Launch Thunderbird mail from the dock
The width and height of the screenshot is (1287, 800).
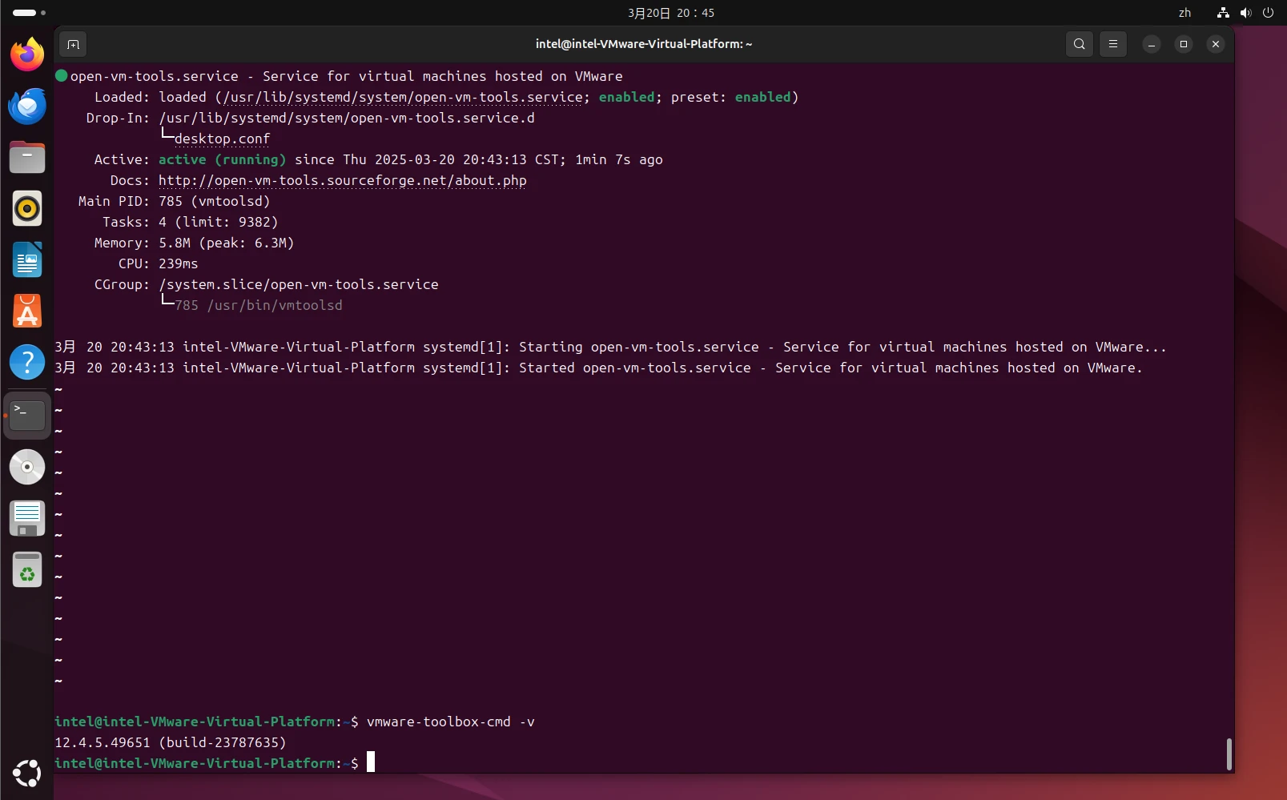[27, 106]
